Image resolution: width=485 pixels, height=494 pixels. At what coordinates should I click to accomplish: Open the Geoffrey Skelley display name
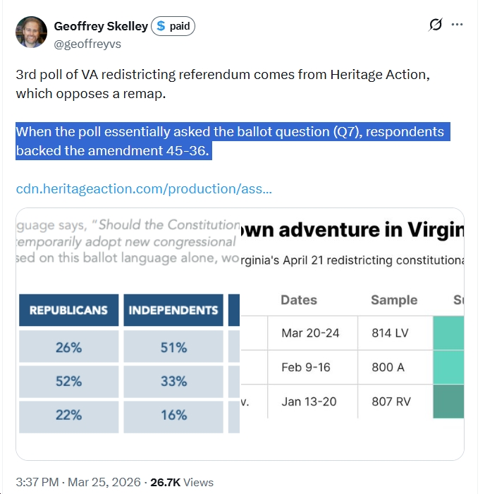[x=101, y=26]
